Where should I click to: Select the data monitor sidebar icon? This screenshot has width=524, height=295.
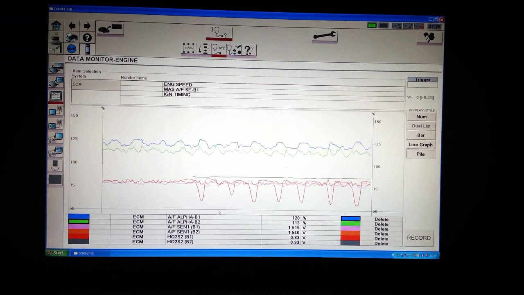[x=55, y=96]
